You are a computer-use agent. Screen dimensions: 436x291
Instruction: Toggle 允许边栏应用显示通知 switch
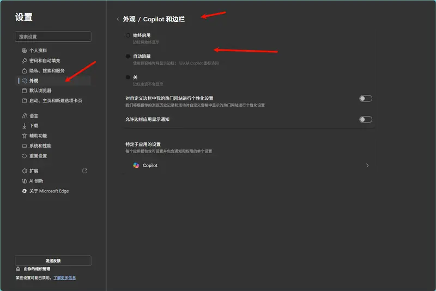pos(365,119)
